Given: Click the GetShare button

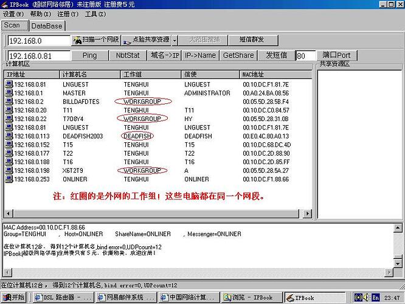Looking at the screenshot, I should tap(238, 55).
